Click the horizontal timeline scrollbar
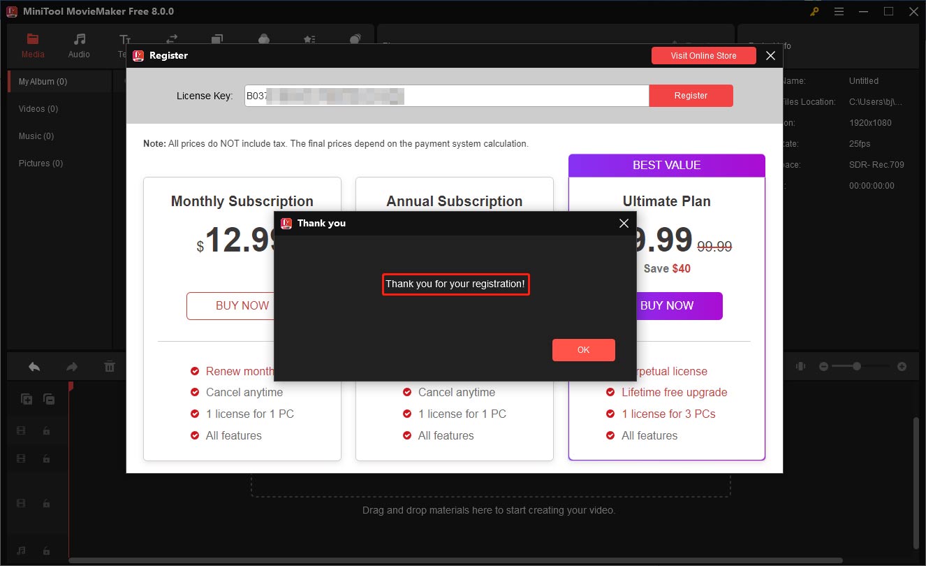Screen dimensions: 926x566 click(455, 560)
